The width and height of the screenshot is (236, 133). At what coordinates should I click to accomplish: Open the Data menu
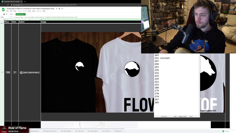pos(29,11)
